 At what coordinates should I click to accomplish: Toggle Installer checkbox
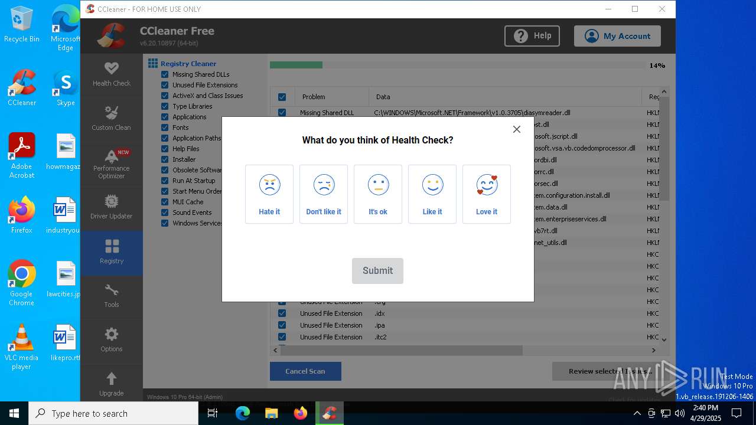click(165, 159)
